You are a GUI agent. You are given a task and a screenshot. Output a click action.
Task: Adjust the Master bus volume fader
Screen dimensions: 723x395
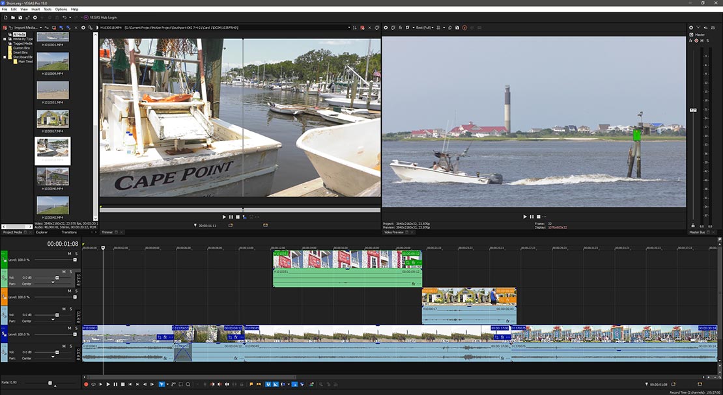[693, 110]
